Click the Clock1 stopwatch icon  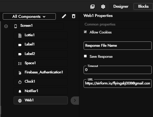point(20,82)
